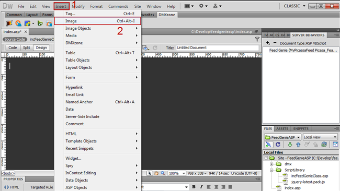
Task: Switch to the Assets tab
Action: point(282,129)
